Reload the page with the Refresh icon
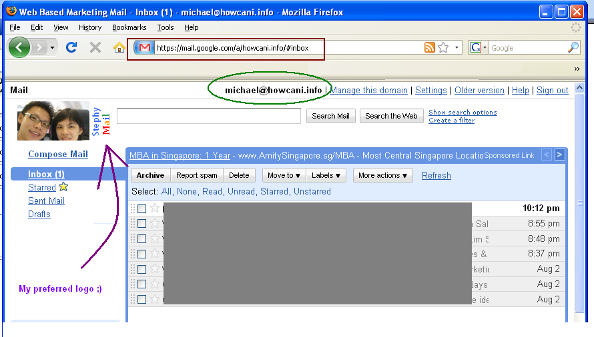The height and width of the screenshot is (337, 594). point(71,48)
